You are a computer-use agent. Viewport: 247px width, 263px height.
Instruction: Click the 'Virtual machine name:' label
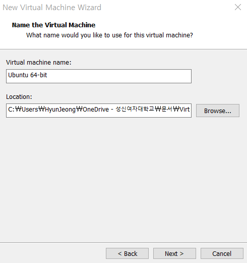39,63
